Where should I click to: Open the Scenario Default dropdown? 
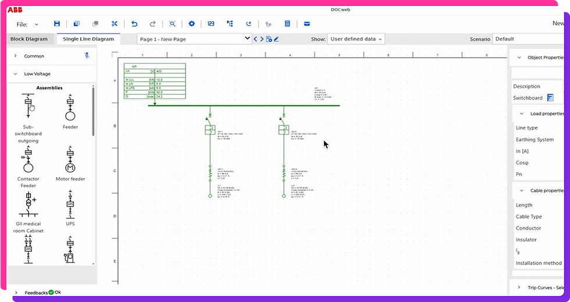point(529,39)
